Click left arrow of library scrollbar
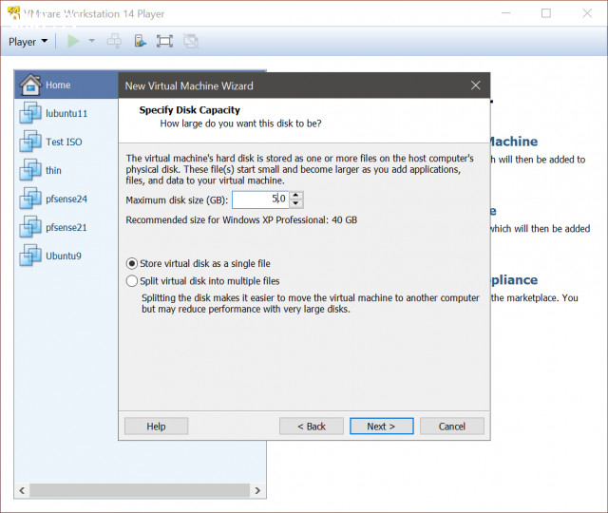Screen dimensions: 608x513 [22, 490]
